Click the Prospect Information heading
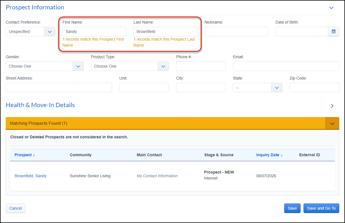Viewport: 345px width, 223px height. coord(35,7)
